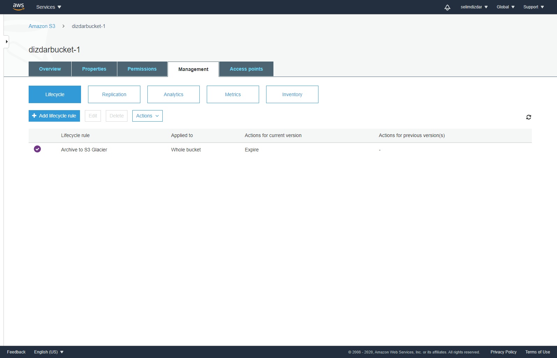Open the Services dropdown menu
557x358 pixels.
pyautogui.click(x=49, y=7)
